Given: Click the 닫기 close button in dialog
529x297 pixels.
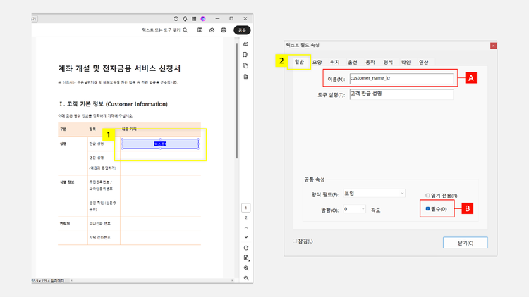Looking at the screenshot, I should pyautogui.click(x=466, y=243).
